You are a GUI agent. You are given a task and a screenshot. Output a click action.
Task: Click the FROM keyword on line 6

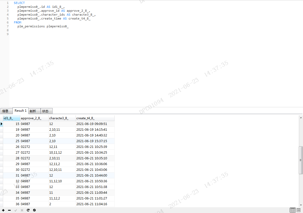point(17,22)
